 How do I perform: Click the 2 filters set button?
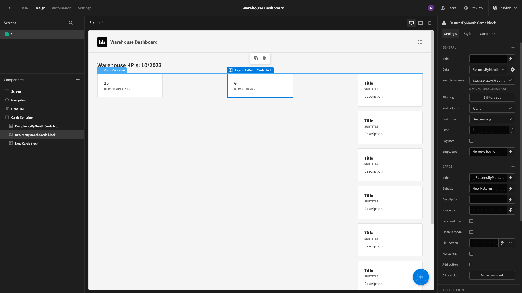(492, 97)
